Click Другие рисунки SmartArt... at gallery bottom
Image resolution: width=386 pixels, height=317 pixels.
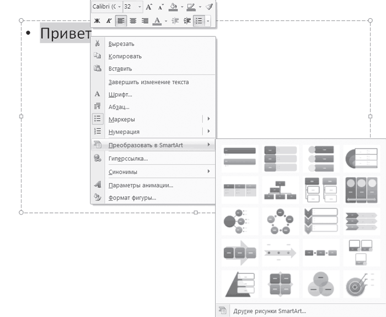269,310
